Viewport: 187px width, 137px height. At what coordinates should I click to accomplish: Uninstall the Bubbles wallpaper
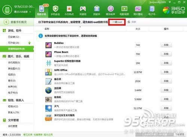click(166, 45)
